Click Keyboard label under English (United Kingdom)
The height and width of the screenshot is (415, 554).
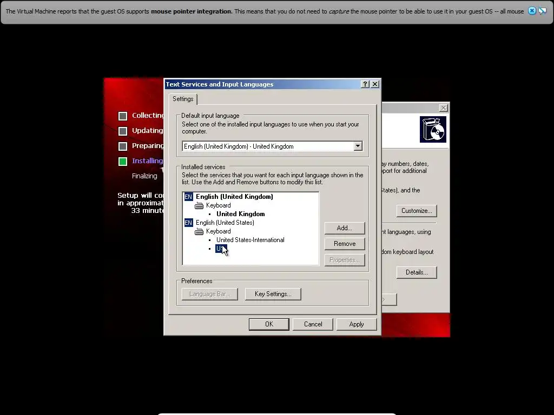[219, 205]
